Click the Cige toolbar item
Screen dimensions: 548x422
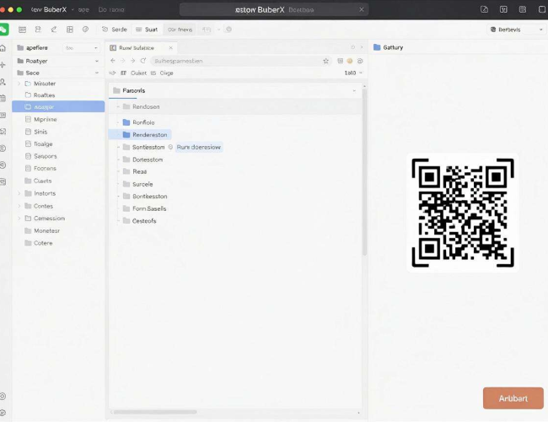(166, 73)
